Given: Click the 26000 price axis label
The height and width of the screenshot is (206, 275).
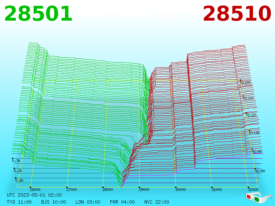Looking at the screenshot, I should point(35,190).
